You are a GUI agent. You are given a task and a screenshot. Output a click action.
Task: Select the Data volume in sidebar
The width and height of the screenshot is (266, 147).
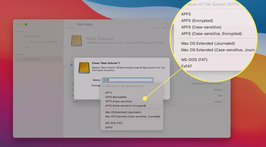point(27,47)
